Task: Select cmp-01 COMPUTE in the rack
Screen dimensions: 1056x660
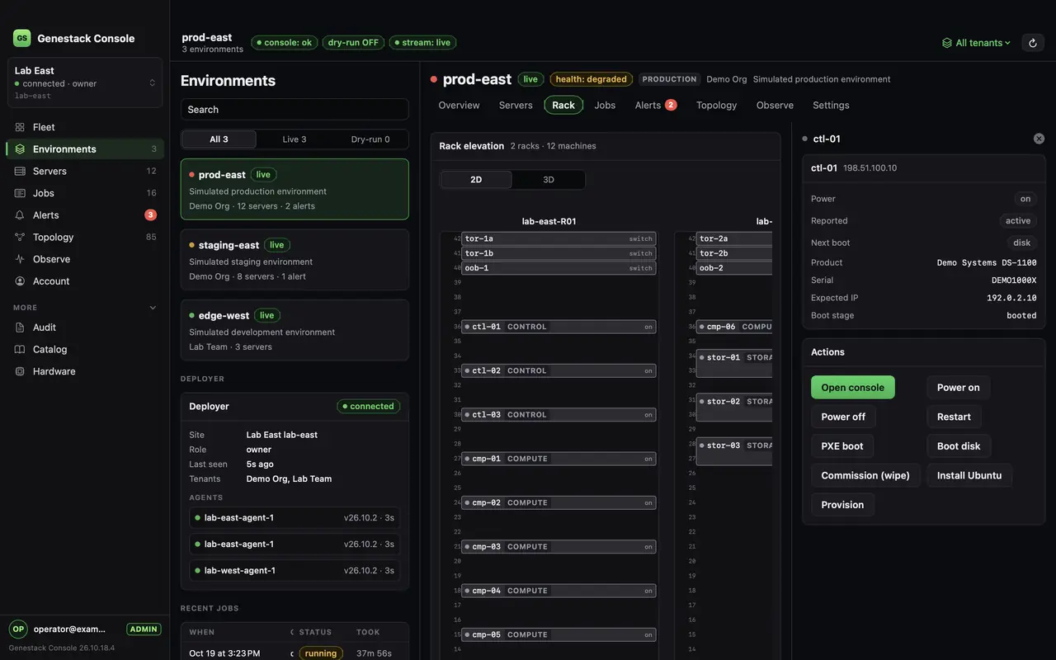Action: pos(559,459)
